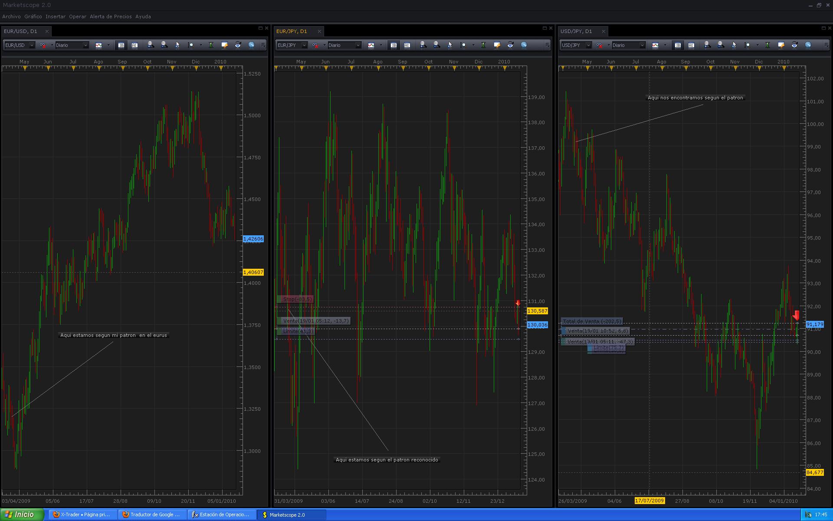Expand the USD/JPY symbol dropdown
This screenshot has height=521, width=833.
click(x=588, y=45)
